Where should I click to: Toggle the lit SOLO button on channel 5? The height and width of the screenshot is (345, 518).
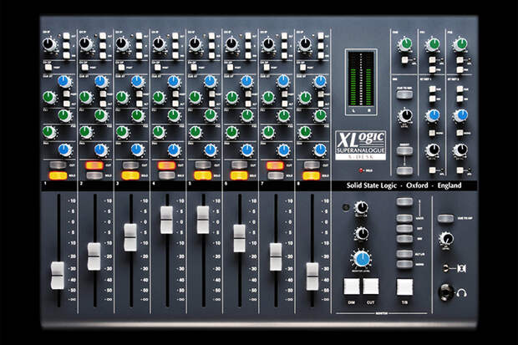coord(202,175)
